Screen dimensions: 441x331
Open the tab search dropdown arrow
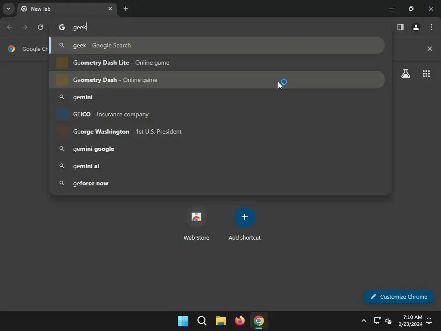(9, 9)
